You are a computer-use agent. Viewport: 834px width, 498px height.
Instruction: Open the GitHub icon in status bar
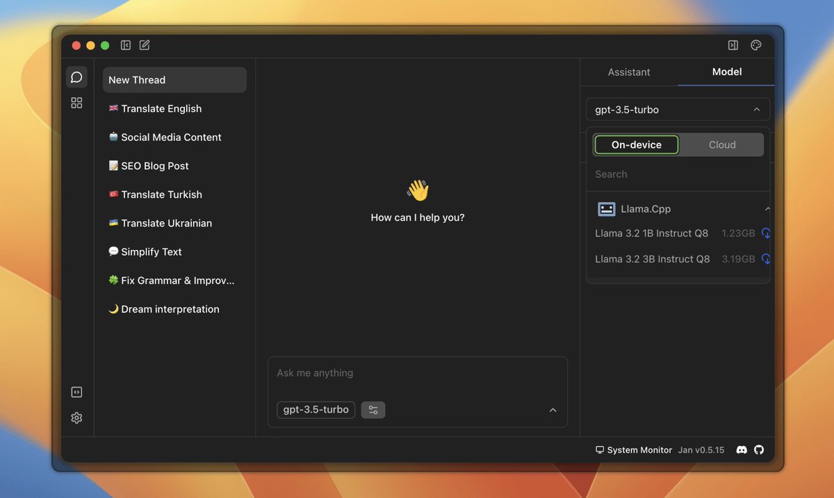point(759,450)
